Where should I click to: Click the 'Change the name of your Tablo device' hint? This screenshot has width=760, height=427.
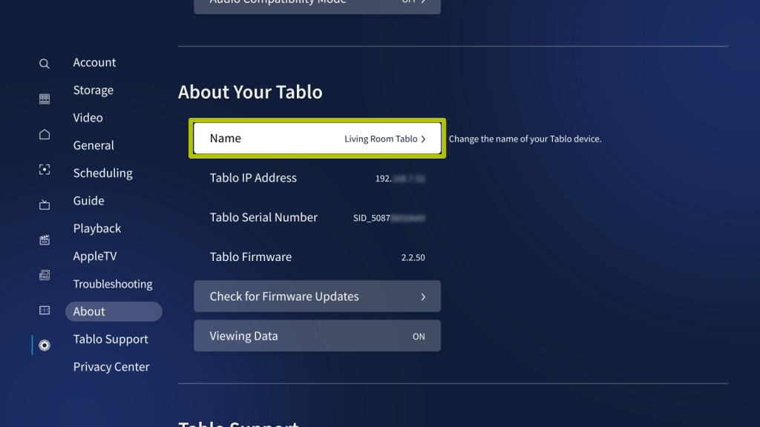click(x=525, y=139)
